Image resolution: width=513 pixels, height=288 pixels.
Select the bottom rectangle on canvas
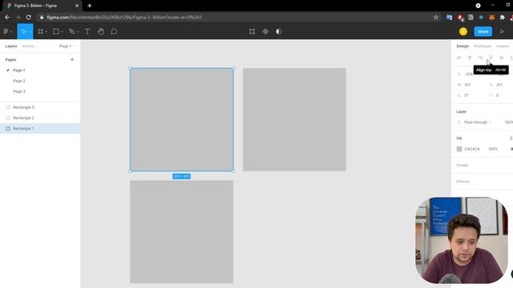coord(182,232)
